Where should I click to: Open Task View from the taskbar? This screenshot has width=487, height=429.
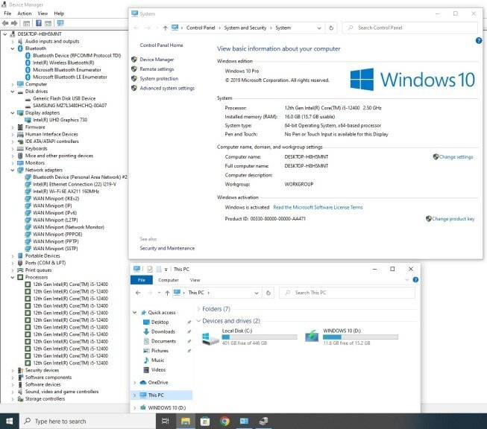[x=166, y=421]
